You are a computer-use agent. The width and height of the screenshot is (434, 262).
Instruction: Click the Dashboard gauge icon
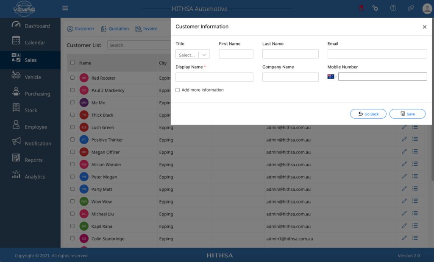pyautogui.click(x=16, y=25)
